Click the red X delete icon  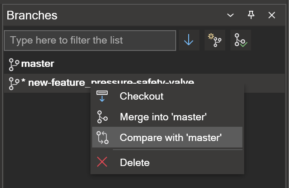[102, 162]
